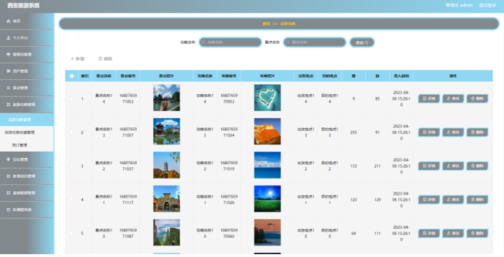Click the 景点管理 sidebar icon
This screenshot has height=257, width=504.
coord(9,88)
